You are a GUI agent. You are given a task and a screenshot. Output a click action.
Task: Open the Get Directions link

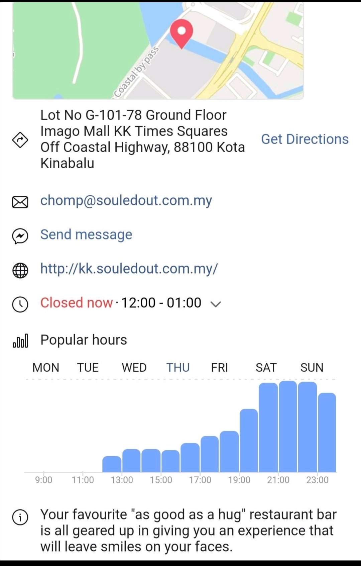point(305,139)
